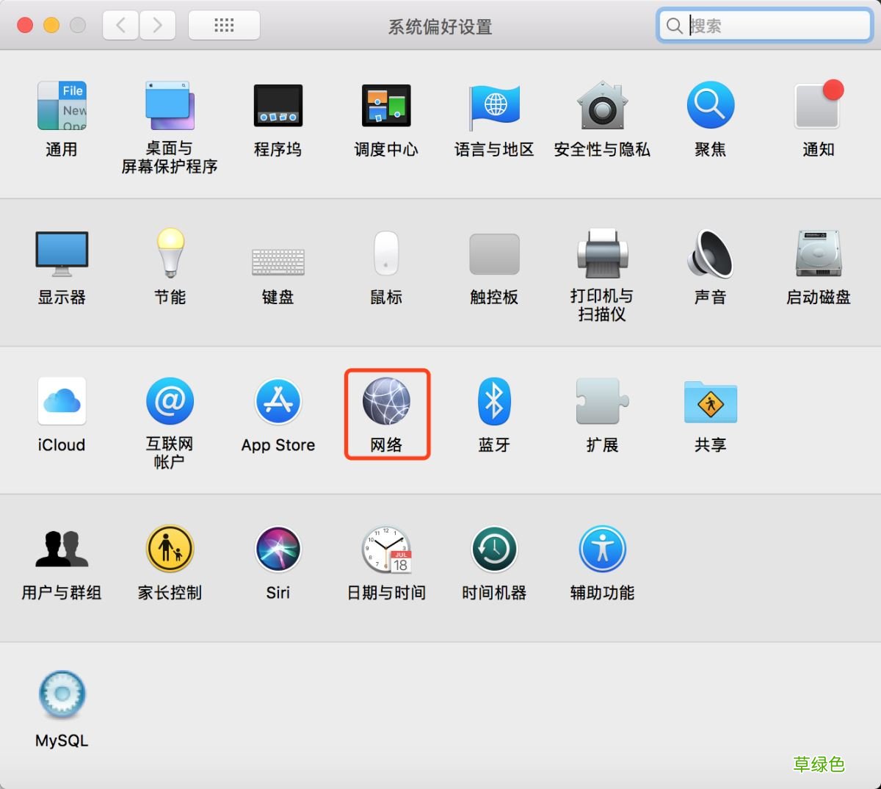Click the forward navigation arrow
The image size is (881, 789).
tap(156, 24)
